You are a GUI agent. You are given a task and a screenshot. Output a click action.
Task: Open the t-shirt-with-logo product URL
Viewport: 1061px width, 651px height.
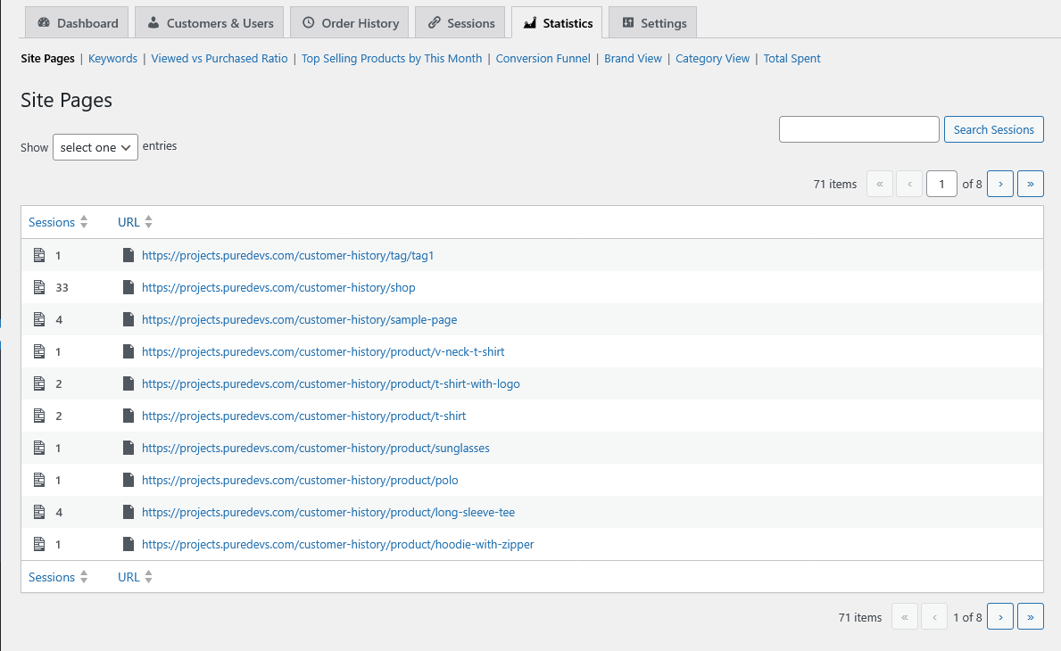[330, 383]
